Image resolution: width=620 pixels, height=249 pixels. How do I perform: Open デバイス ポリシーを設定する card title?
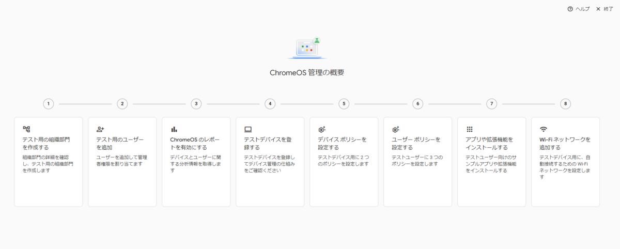[342, 143]
